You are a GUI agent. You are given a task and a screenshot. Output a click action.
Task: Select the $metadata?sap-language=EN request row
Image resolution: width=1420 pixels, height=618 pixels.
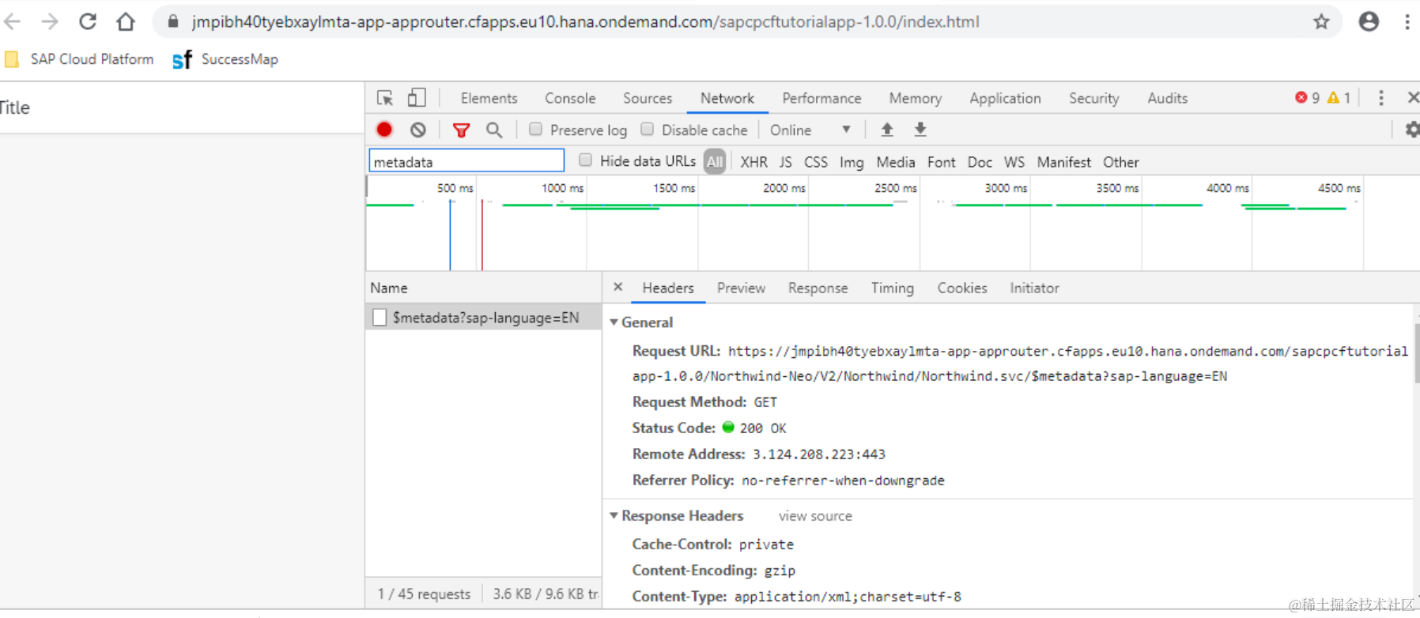pyautogui.click(x=483, y=317)
